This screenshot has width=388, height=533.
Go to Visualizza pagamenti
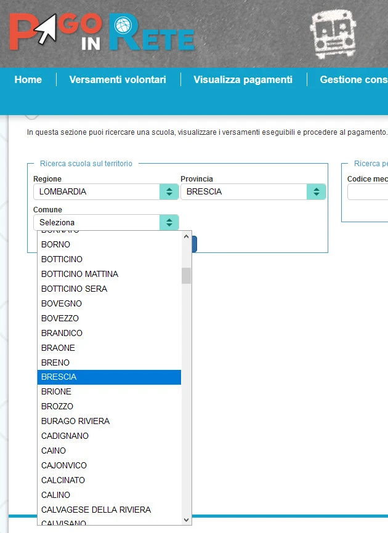(243, 79)
